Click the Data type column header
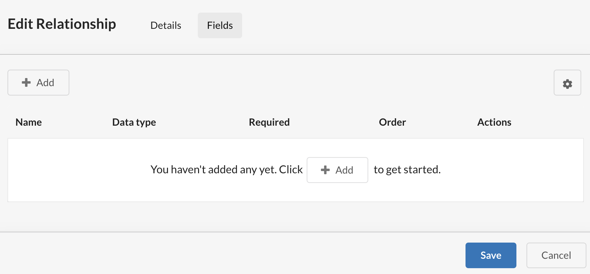The width and height of the screenshot is (590, 274). 134,122
